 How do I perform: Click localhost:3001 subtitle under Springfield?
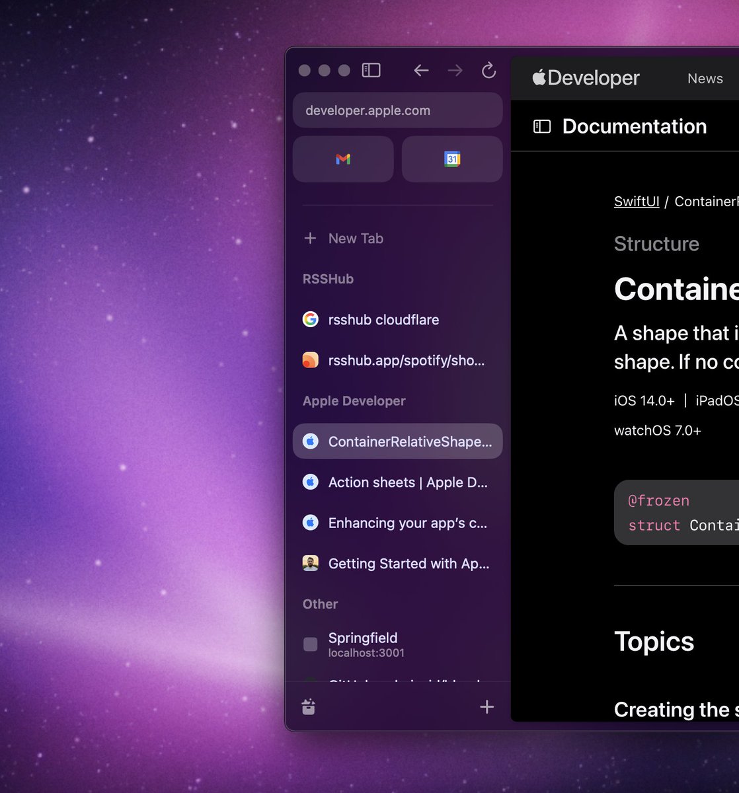pyautogui.click(x=366, y=653)
